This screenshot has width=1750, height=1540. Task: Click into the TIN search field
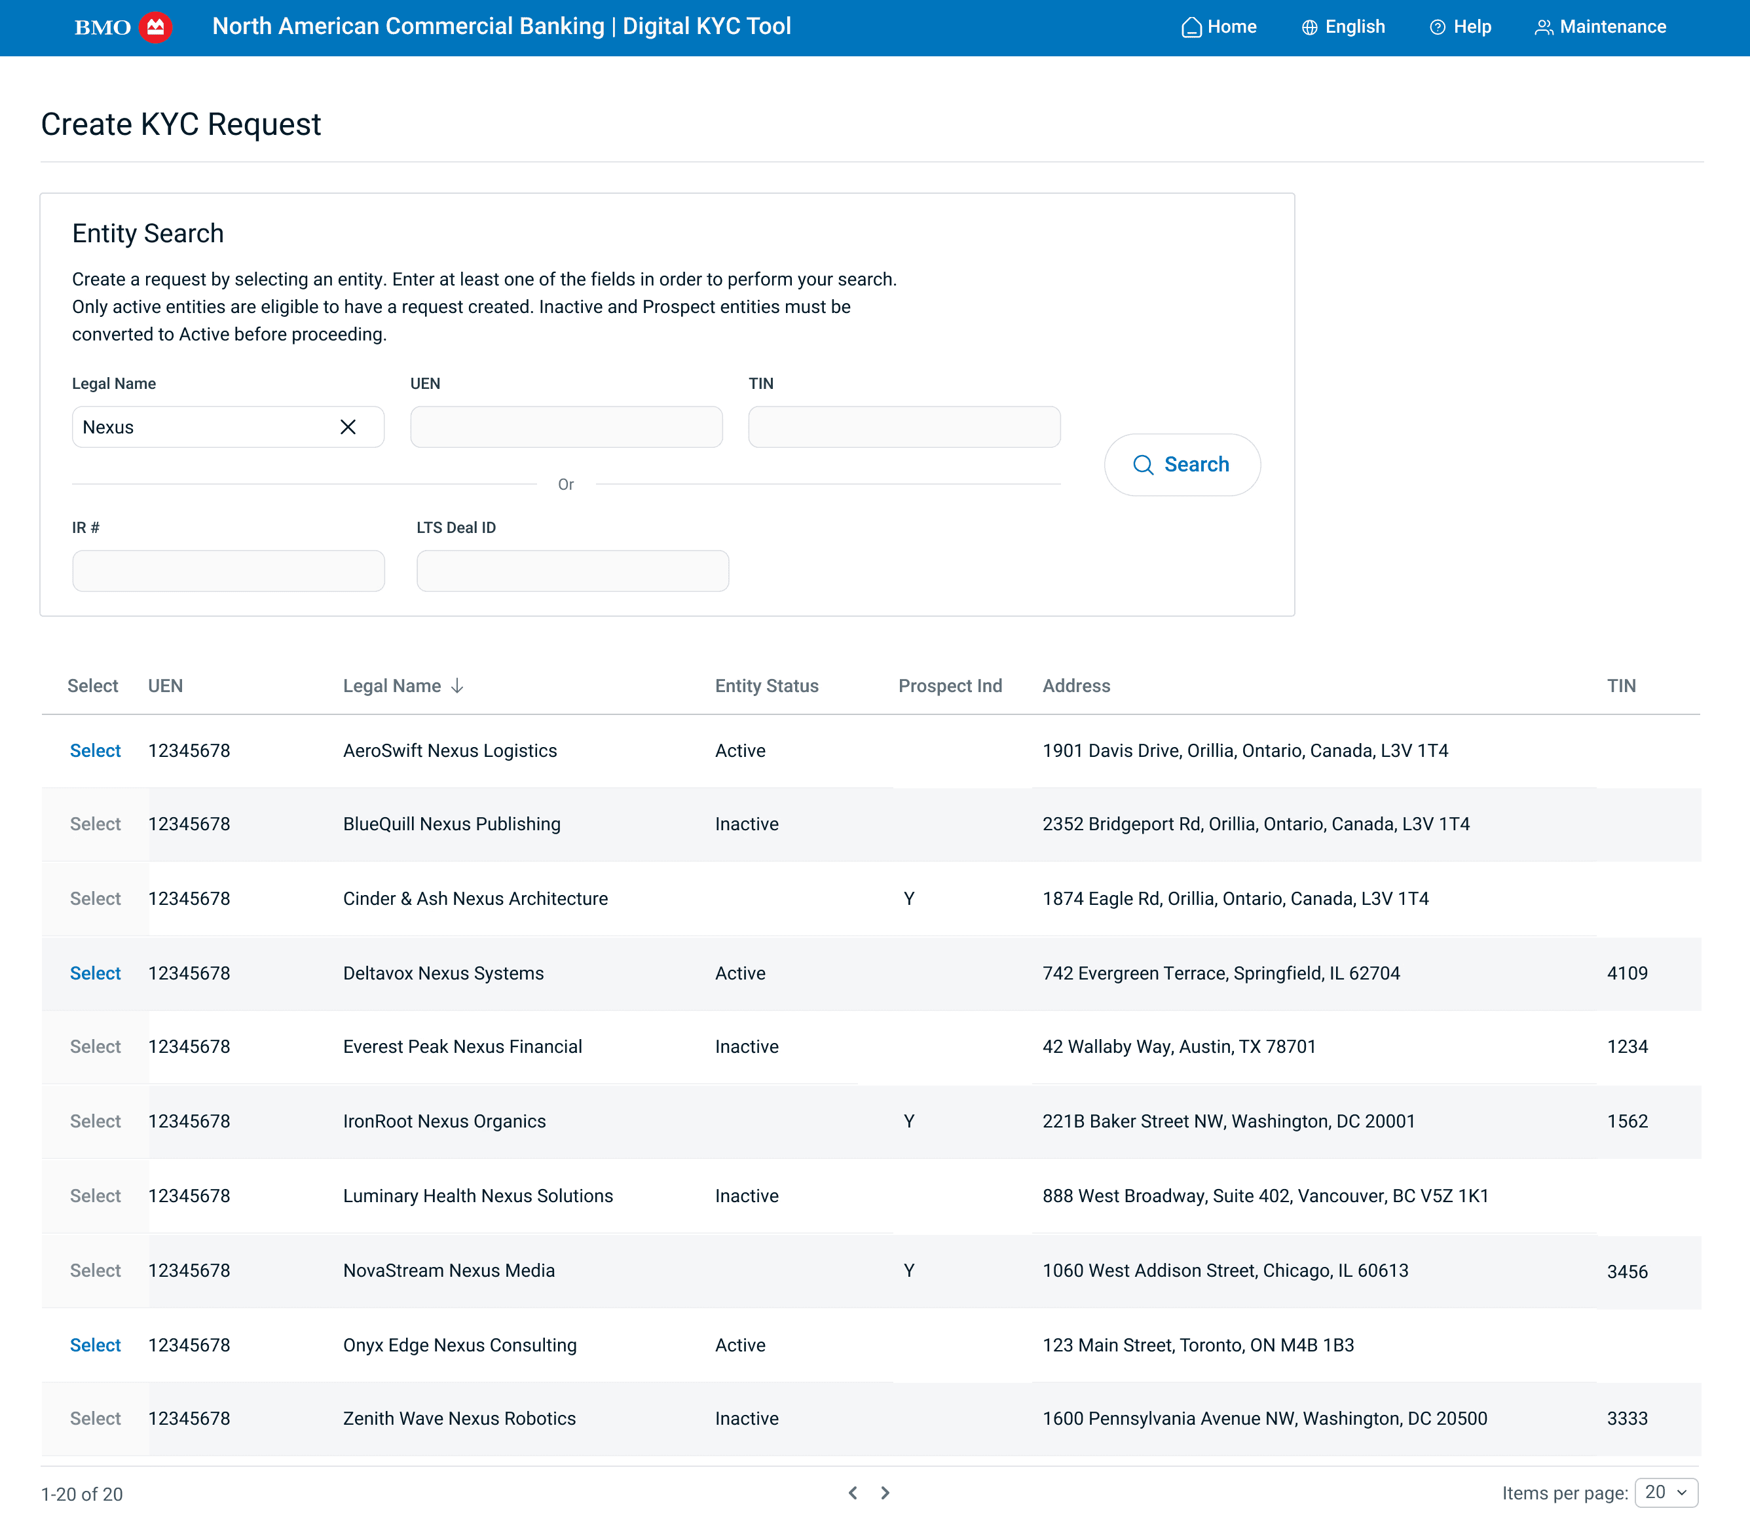[904, 427]
